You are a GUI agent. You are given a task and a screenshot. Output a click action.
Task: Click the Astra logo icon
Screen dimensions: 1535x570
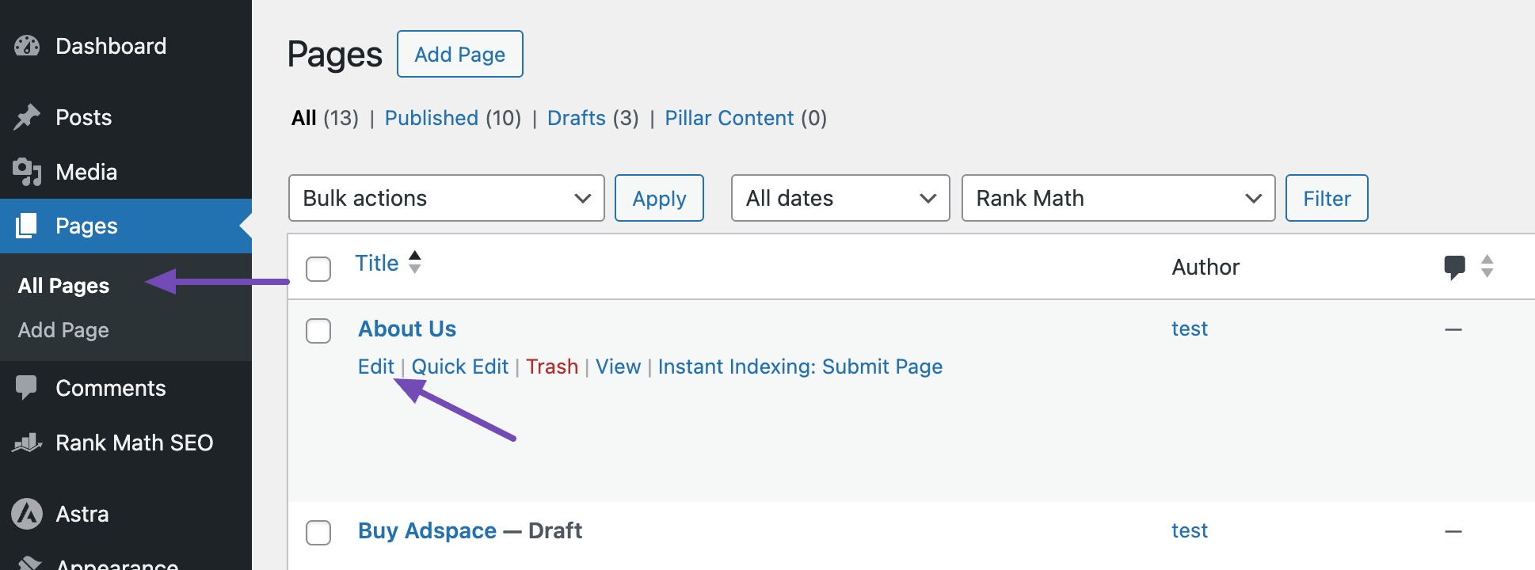point(27,514)
